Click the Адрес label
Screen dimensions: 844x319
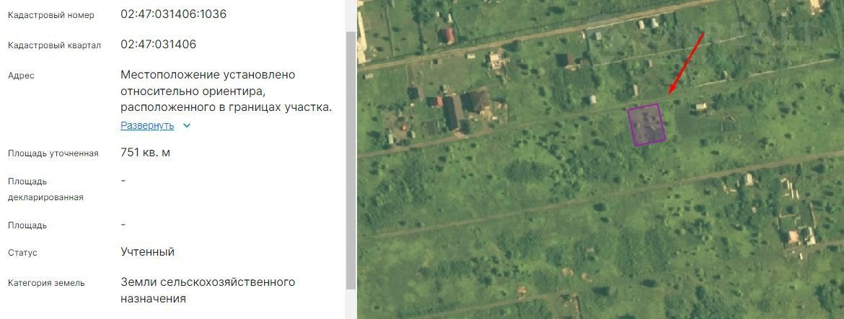(21, 76)
